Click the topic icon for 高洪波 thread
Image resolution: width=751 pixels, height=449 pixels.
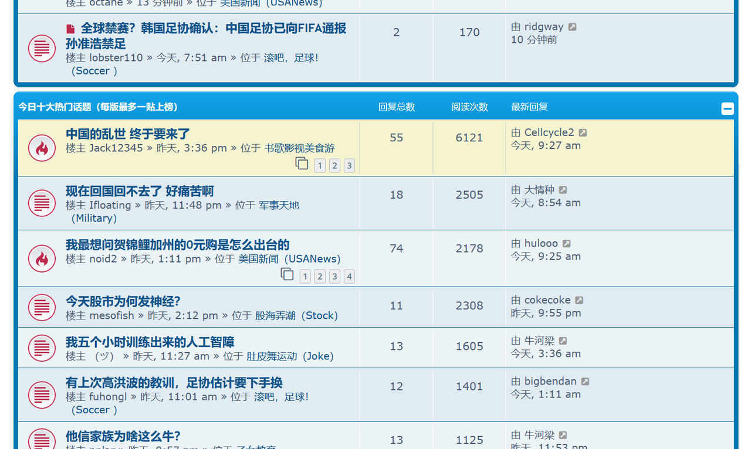42,394
